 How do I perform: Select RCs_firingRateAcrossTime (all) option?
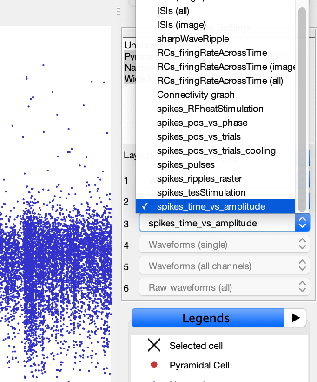point(215,81)
